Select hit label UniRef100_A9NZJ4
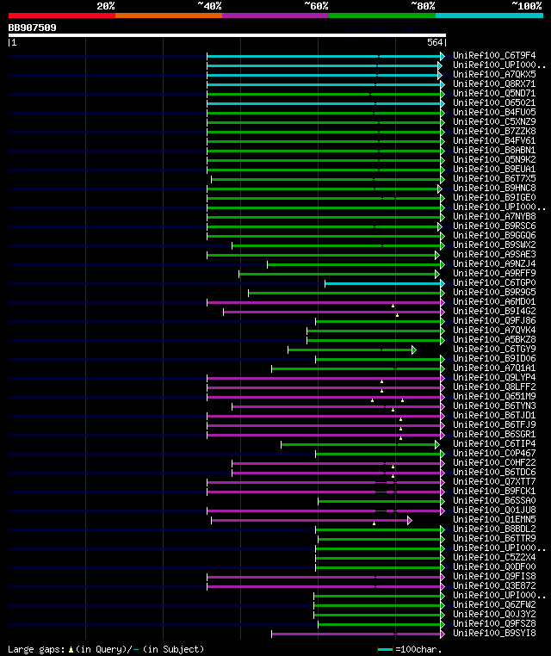Image resolution: width=551 pixels, height=656 pixels. point(494,264)
